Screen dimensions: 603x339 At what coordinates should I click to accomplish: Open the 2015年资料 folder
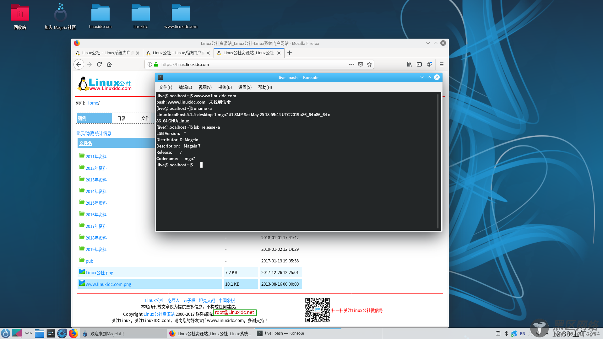(x=96, y=203)
